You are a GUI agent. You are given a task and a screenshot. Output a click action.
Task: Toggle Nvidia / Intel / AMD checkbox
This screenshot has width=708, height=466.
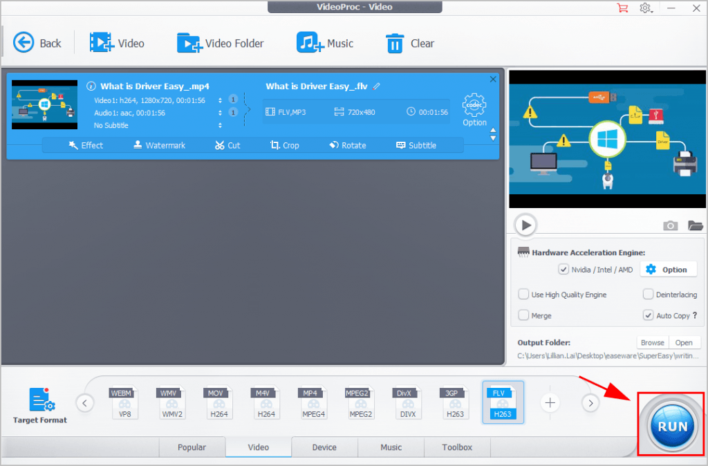563,270
